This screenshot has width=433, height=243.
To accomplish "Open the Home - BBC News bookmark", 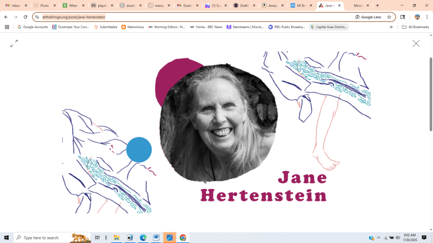I will point(206,27).
